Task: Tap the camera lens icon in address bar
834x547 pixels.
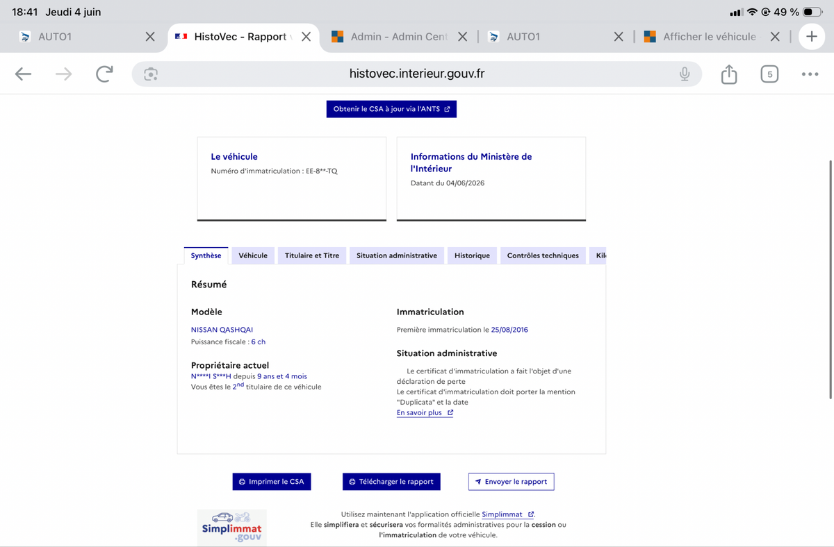Action: point(151,74)
